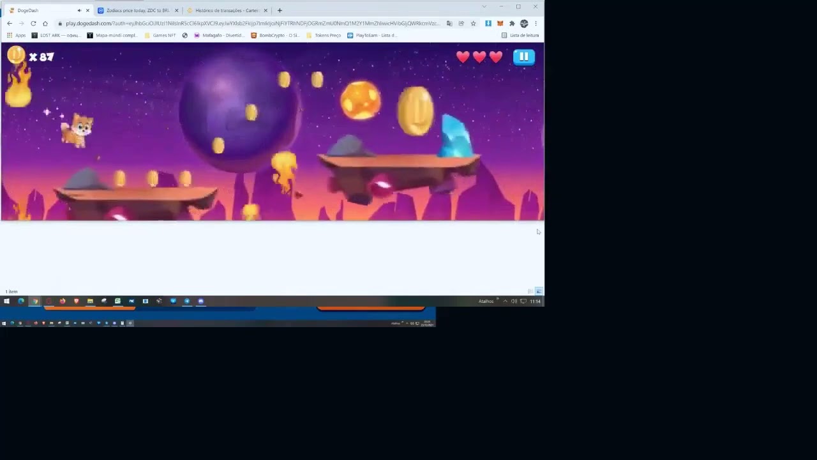This screenshot has height=460, width=817.
Task: Switch to the DogeDash tab
Action: coord(47,10)
